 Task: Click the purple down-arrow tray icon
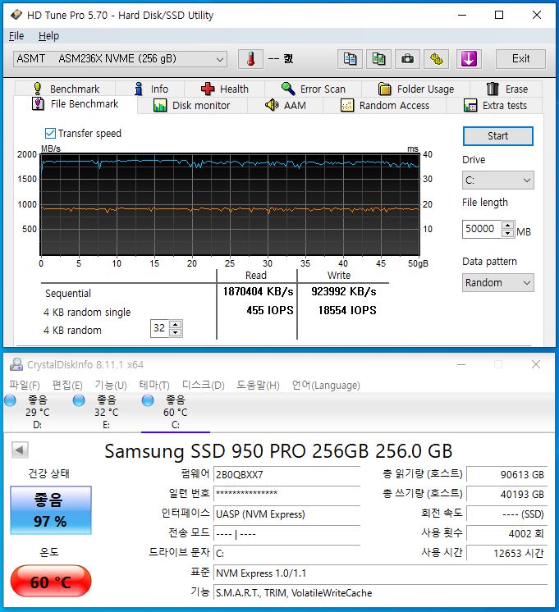pyautogui.click(x=469, y=59)
